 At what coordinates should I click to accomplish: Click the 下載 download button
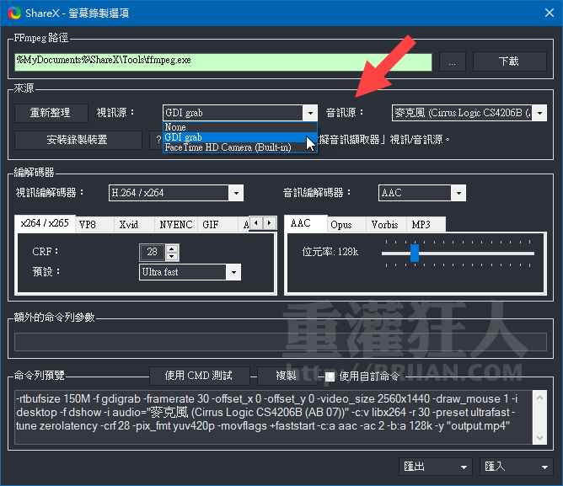[508, 61]
